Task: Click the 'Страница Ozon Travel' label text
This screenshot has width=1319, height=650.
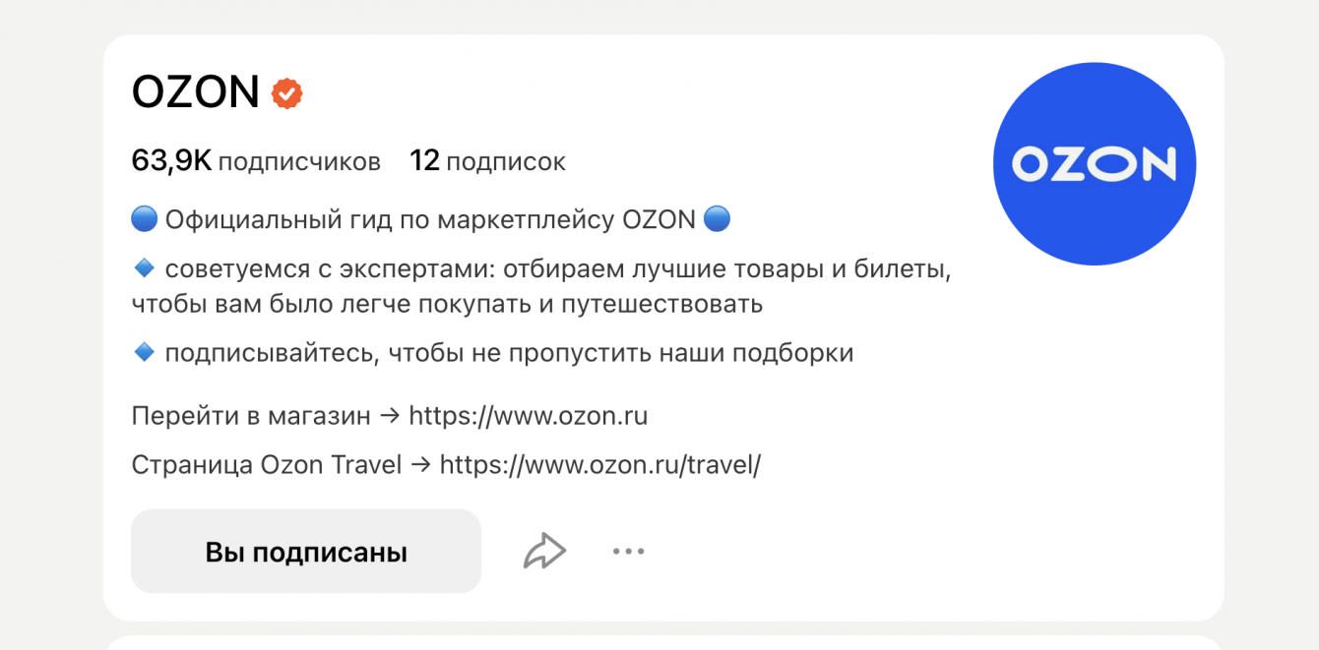Action: click(x=266, y=465)
